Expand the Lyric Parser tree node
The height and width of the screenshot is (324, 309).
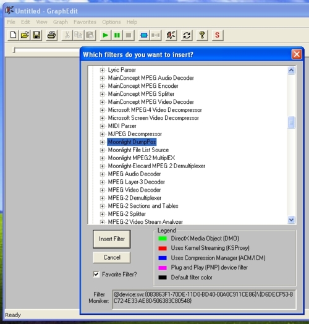tap(102, 70)
